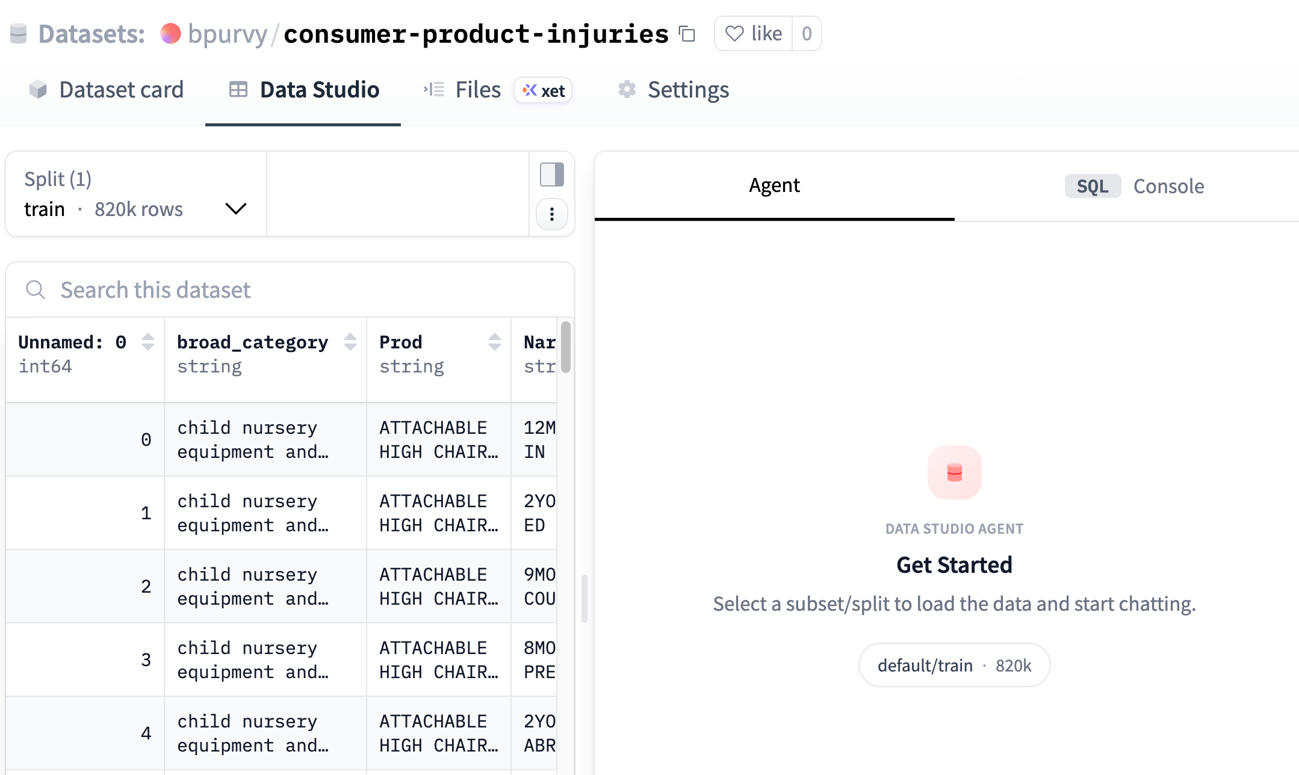Expand the Split train dropdown
1299x775 pixels.
136,194
